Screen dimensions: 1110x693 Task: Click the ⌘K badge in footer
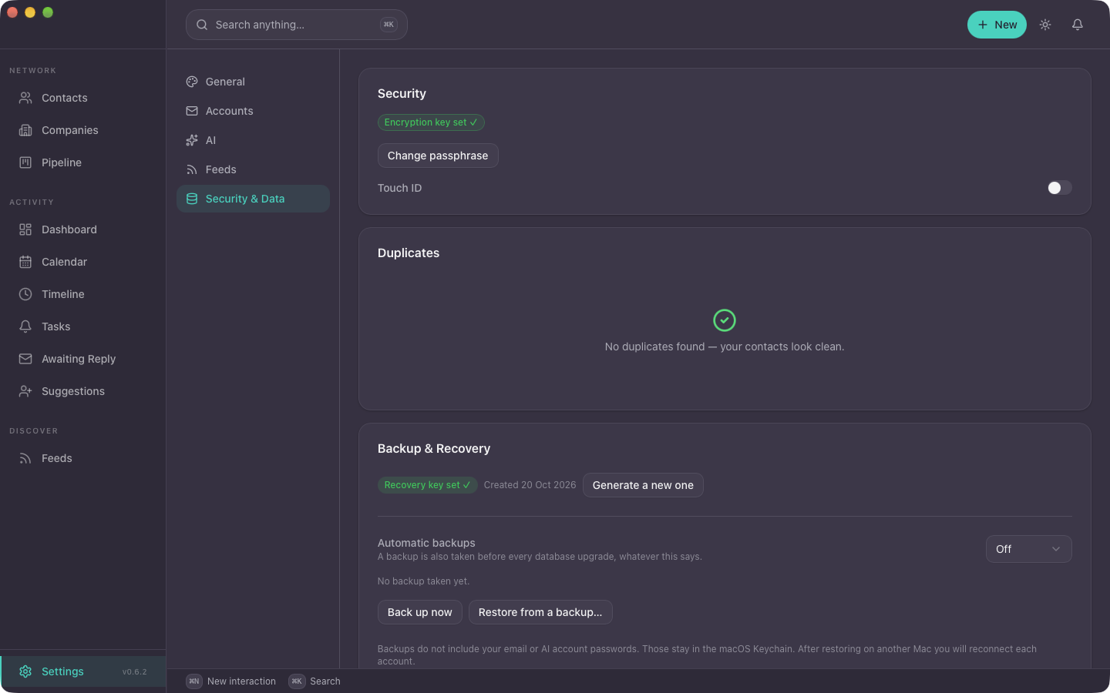tap(297, 681)
